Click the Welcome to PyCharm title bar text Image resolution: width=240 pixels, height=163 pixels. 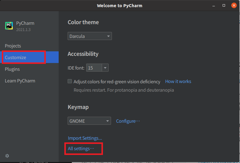[x=119, y=6]
